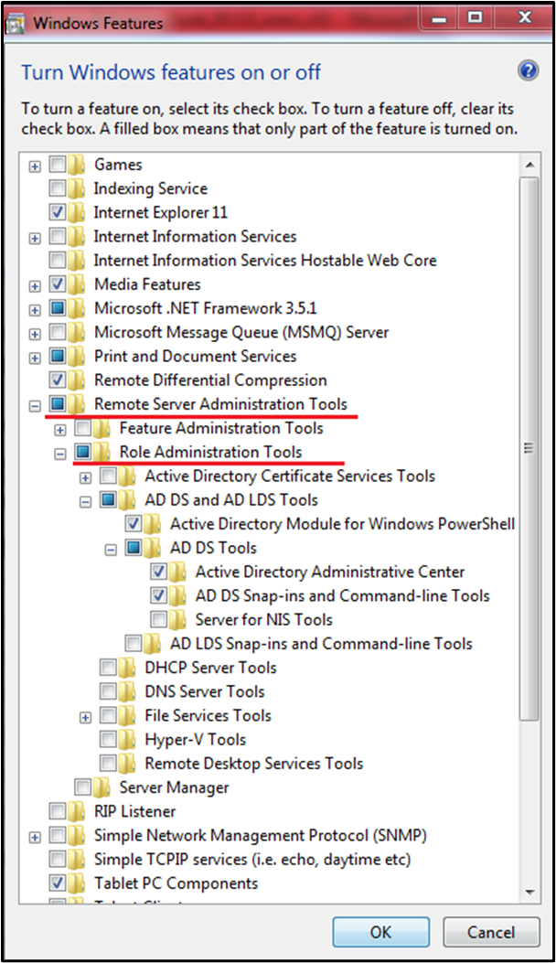Click the Cancel button
This screenshot has width=556, height=963.
491,933
